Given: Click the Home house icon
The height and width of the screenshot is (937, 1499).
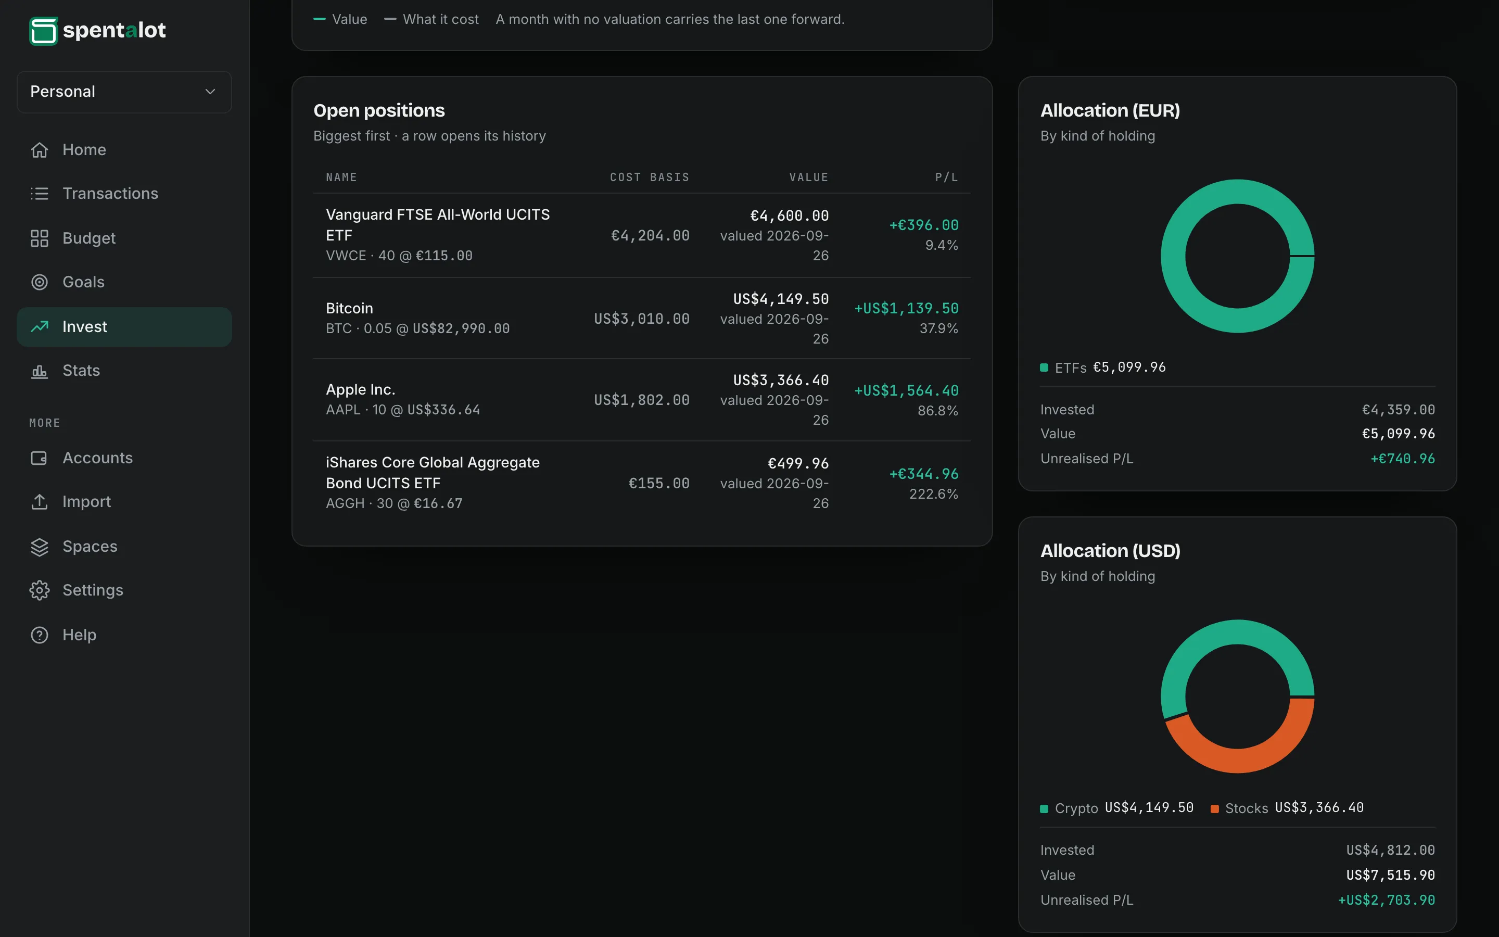Looking at the screenshot, I should (x=40, y=150).
